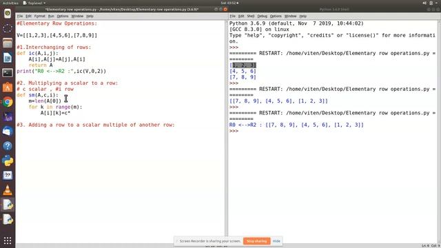Open the editor's Format menu
441x248 pixels.
point(40,16)
